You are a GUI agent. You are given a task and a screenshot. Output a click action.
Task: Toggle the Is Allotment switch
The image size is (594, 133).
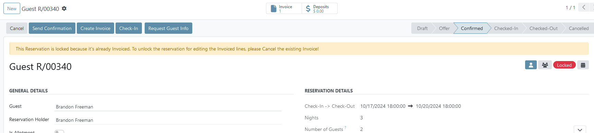(59, 131)
